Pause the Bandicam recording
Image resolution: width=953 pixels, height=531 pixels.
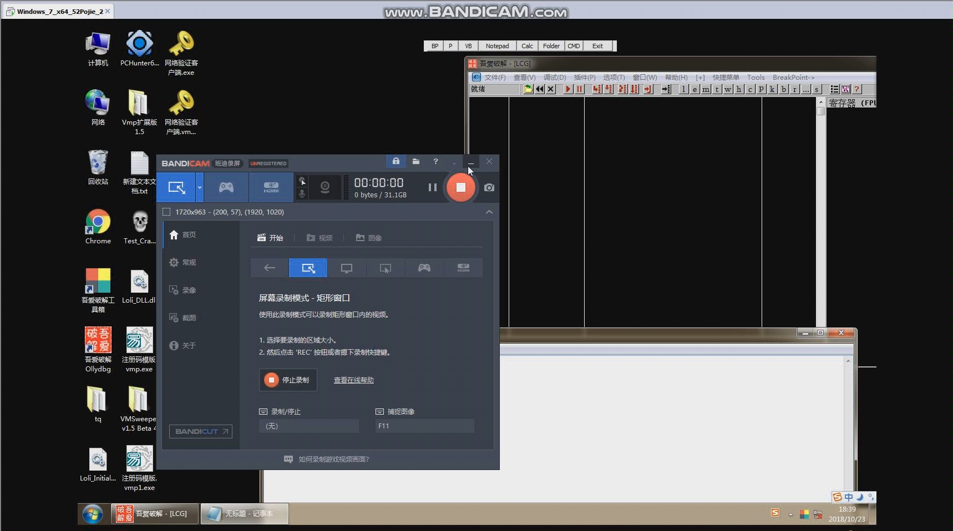(x=433, y=187)
